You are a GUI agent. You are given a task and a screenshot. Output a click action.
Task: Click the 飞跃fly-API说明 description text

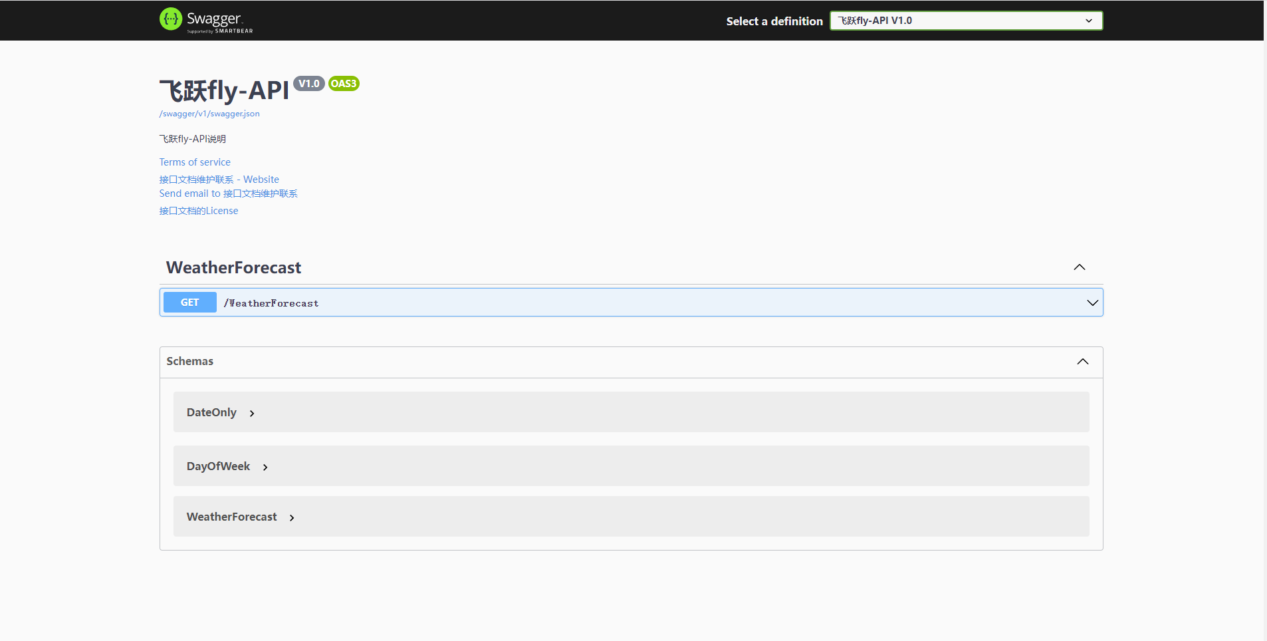click(193, 139)
